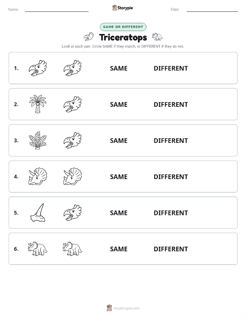Screen dimensions: 246x318
Task: Click the small triceratops icon right of the title
Action: click(x=157, y=37)
